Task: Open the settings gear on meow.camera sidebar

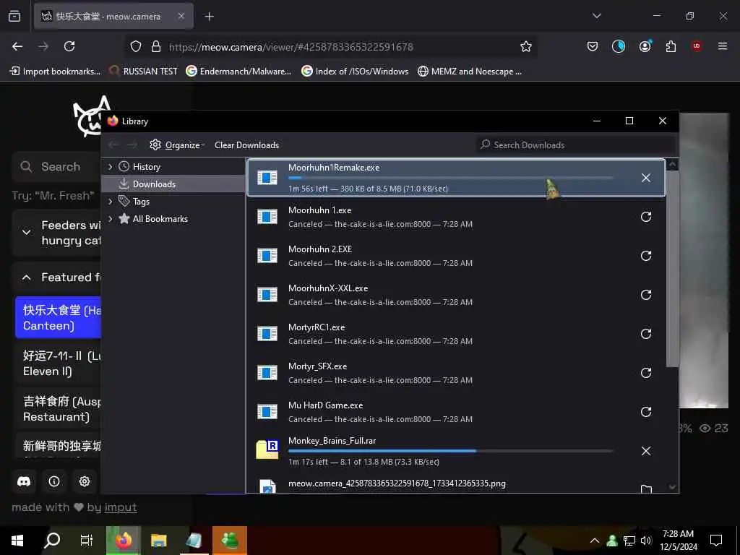Action: [85, 481]
